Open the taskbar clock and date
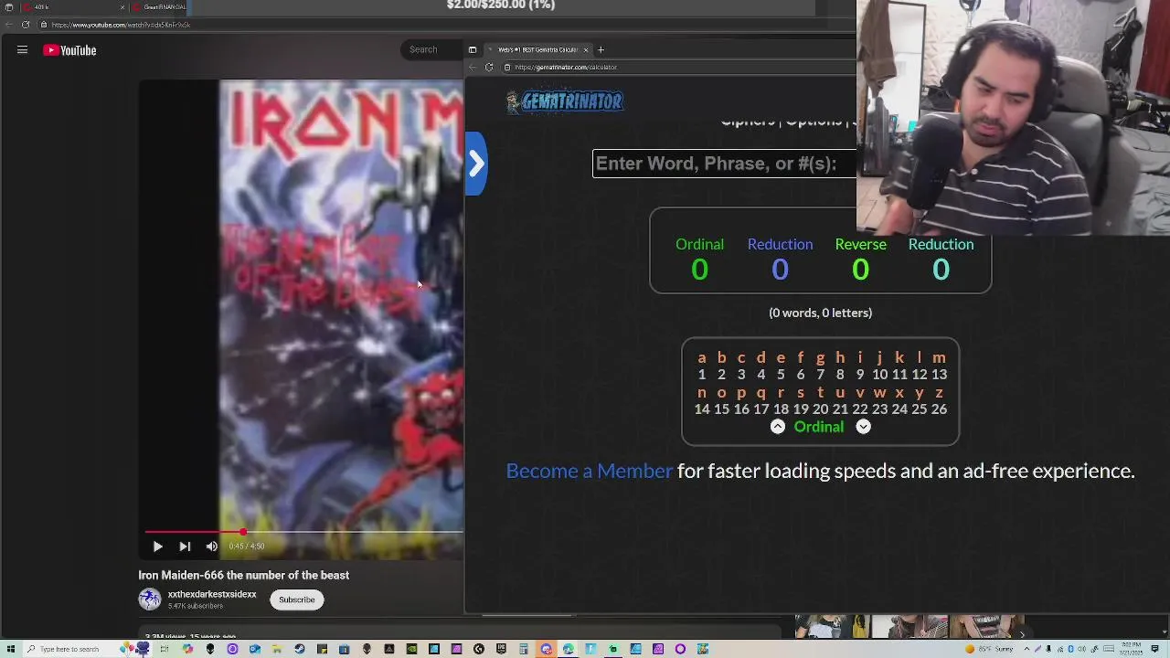This screenshot has width=1170, height=658. coord(1131,649)
